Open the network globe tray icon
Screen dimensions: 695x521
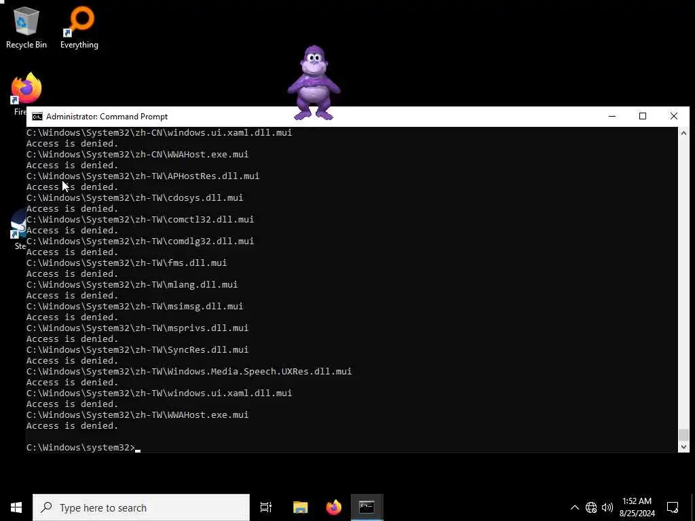point(591,507)
